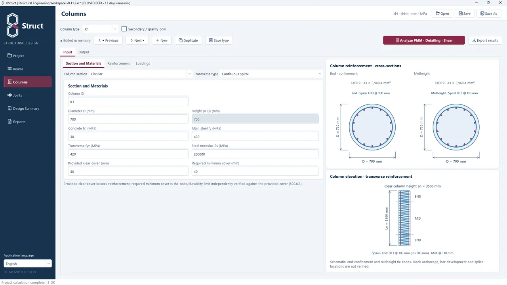
Task: Click the 8Struct logo in the sidebar
Action: click(25, 25)
